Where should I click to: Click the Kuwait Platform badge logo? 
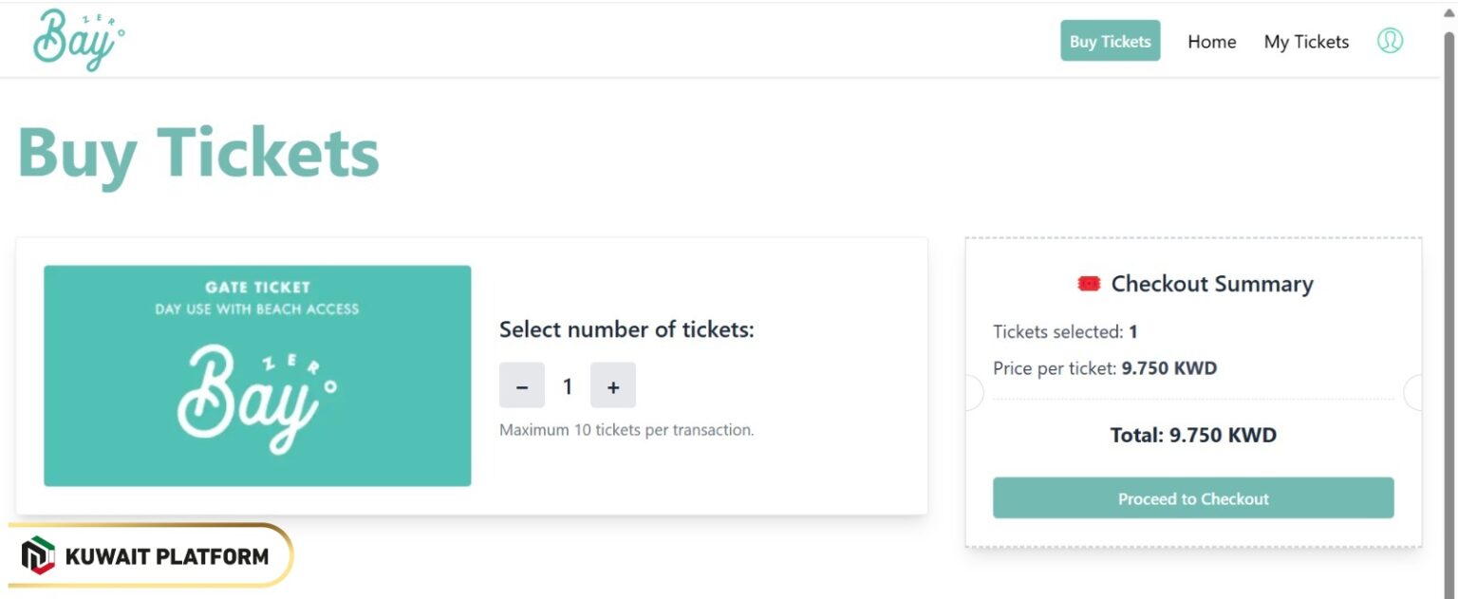pyautogui.click(x=39, y=556)
